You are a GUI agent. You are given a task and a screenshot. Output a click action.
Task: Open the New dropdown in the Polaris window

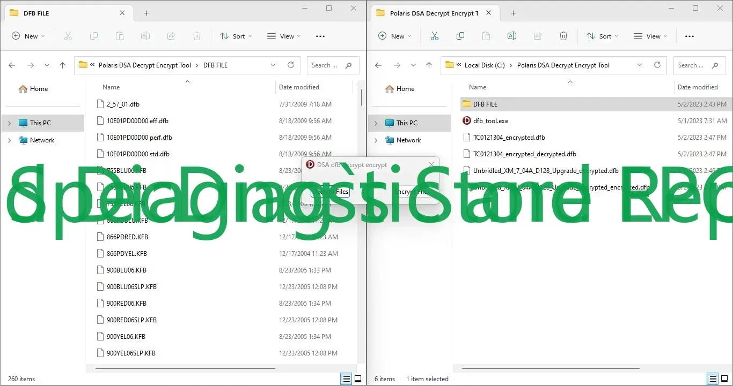[x=394, y=36]
